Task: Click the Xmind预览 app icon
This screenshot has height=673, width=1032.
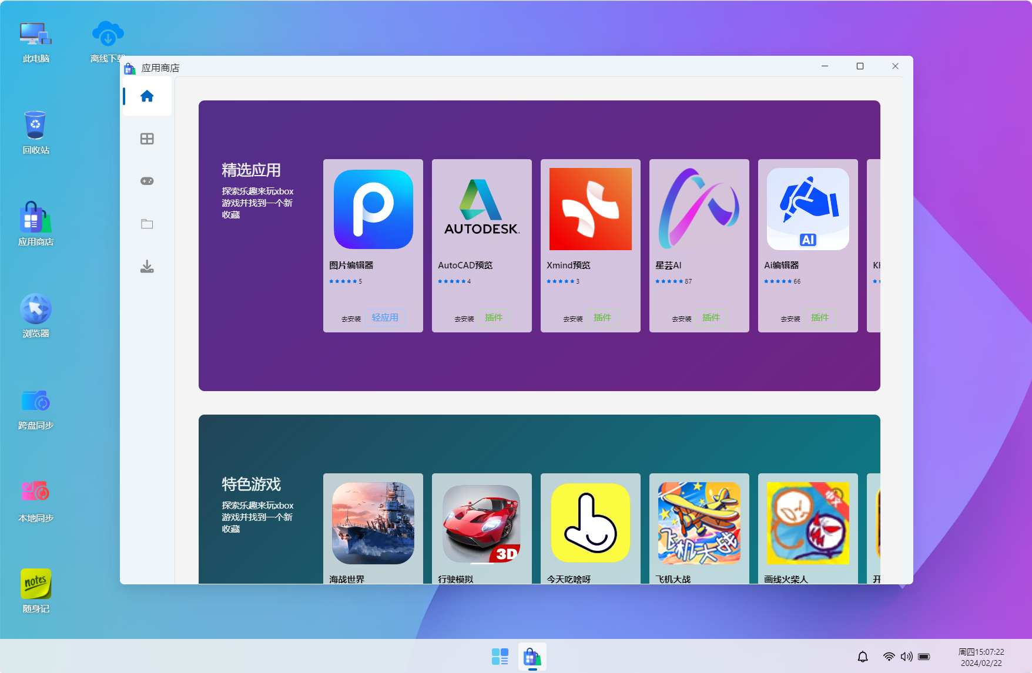Action: [591, 209]
